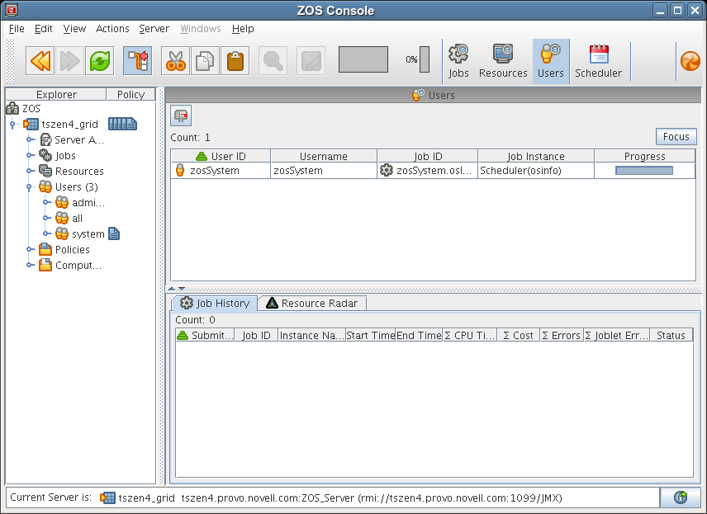Click the copy pages icon
The height and width of the screenshot is (514, 707).
point(205,60)
